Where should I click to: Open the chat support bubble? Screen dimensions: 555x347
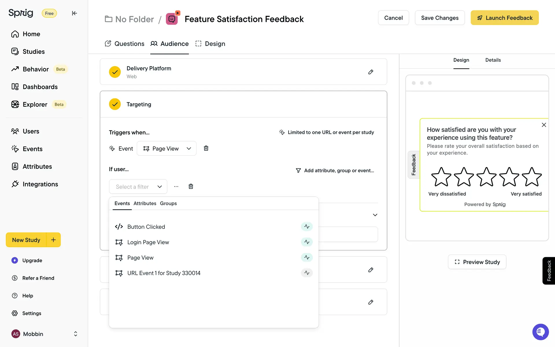(540, 332)
